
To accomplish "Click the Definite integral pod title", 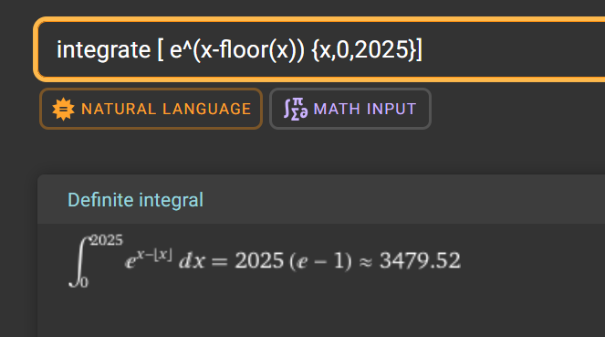I will (135, 200).
